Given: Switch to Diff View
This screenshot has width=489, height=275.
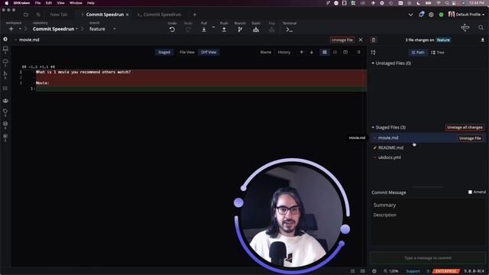Looking at the screenshot, I should (x=209, y=53).
